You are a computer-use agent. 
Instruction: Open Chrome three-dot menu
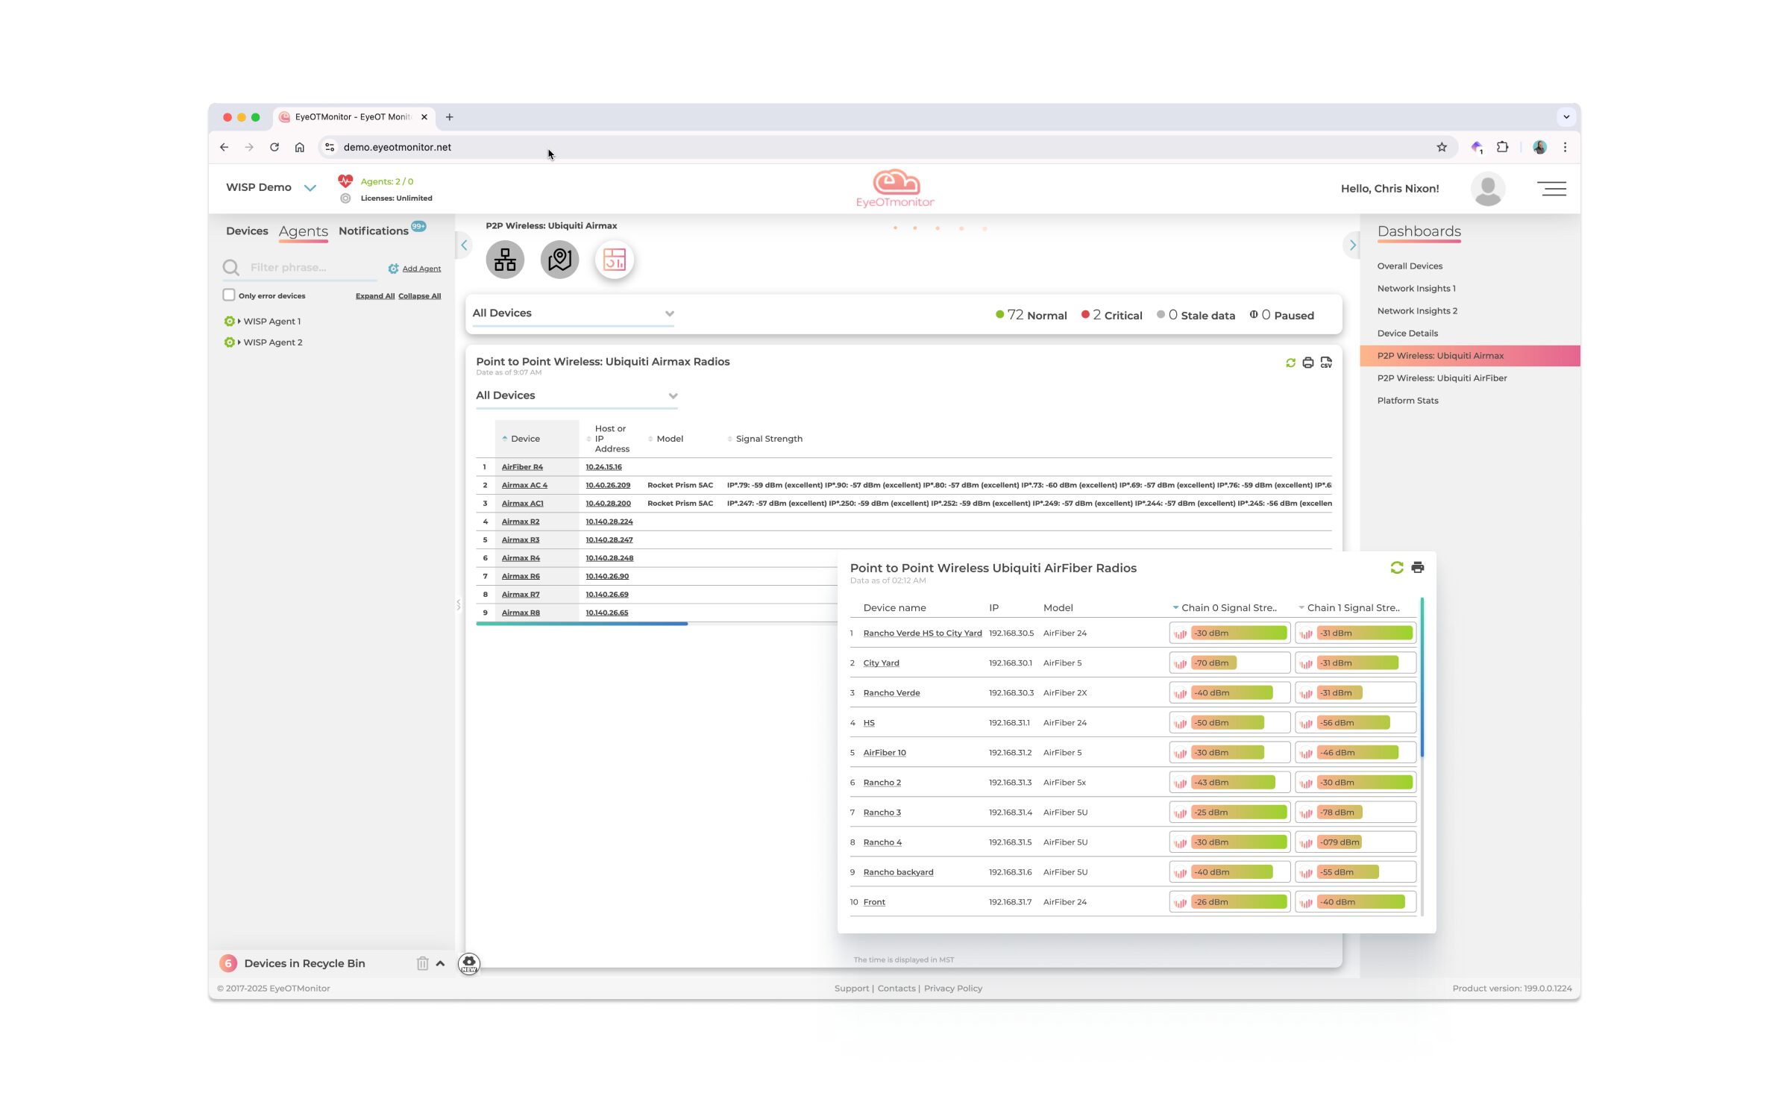[x=1565, y=147]
